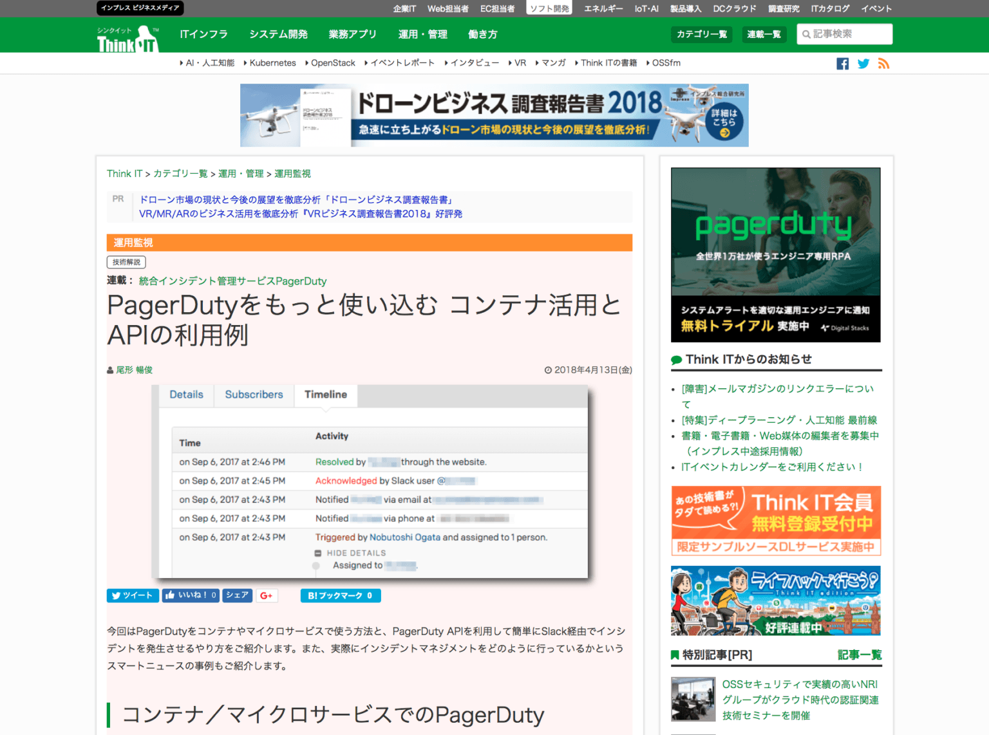Open PR link about VR/MR/ARのビジネス活用

pos(301,214)
